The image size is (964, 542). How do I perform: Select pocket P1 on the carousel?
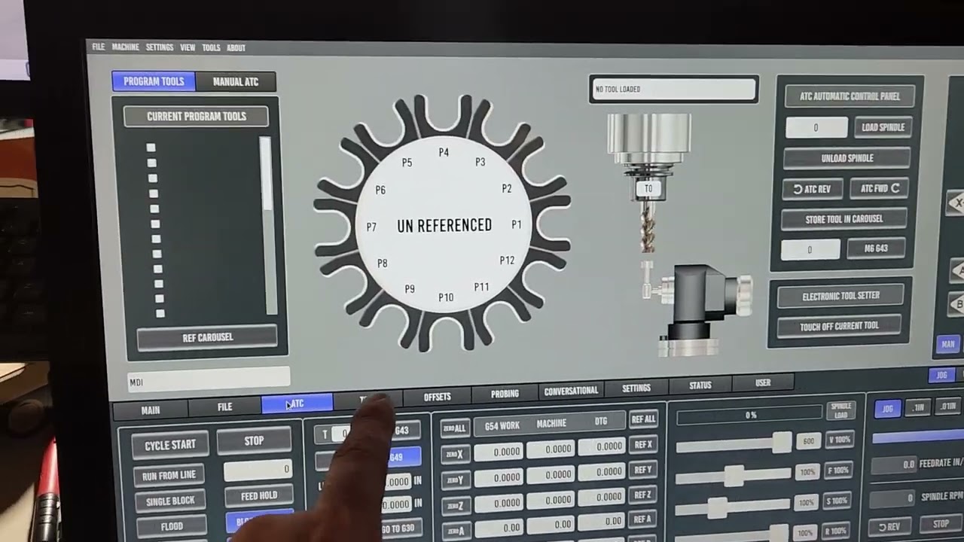517,224
